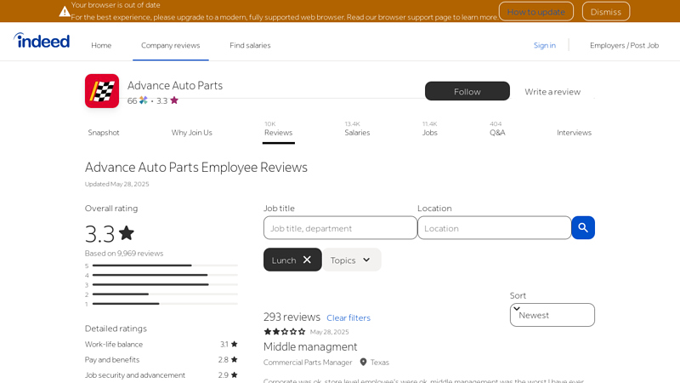Click the pink star beside the 3.3 rating
Viewport: 680px width, 383px height.
click(174, 100)
